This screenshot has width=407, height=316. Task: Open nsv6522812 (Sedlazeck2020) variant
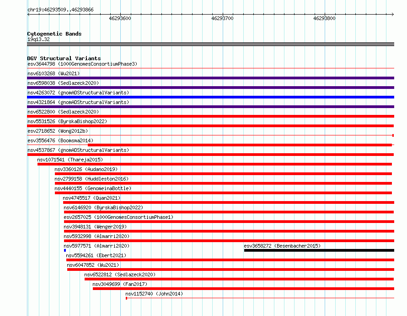(x=120, y=275)
